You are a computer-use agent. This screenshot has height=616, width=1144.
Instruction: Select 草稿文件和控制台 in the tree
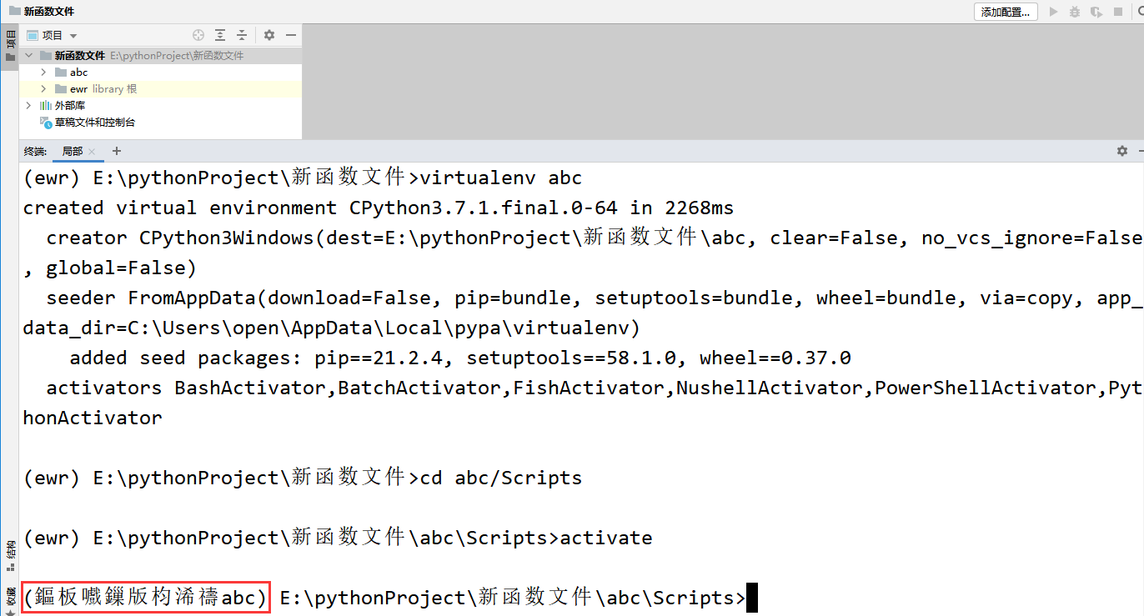pos(94,123)
